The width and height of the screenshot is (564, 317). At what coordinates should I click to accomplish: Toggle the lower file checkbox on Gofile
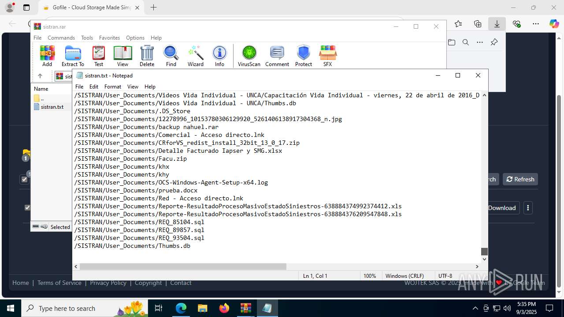pyautogui.click(x=27, y=207)
